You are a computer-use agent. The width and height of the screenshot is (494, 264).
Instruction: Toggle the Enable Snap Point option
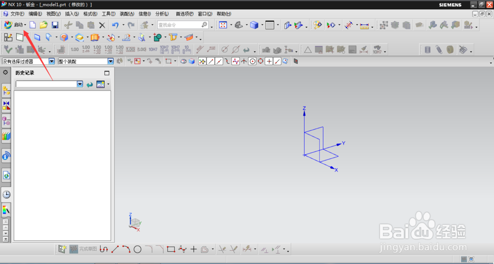pos(202,61)
